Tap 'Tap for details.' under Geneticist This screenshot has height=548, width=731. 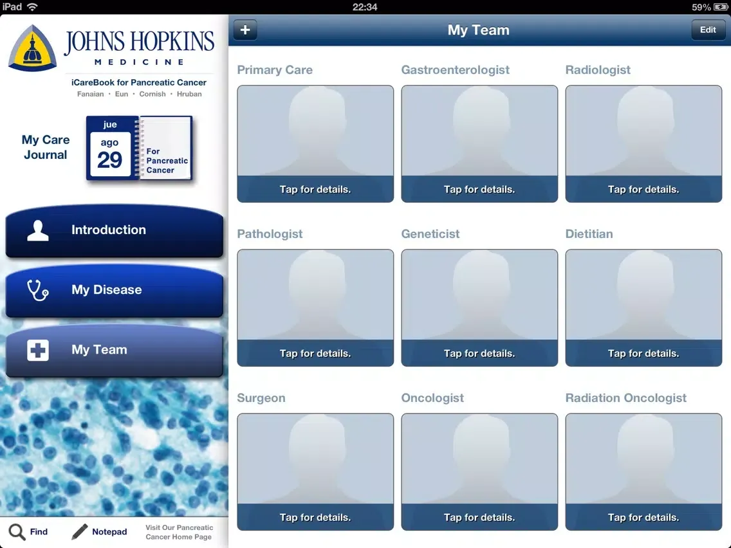479,353
